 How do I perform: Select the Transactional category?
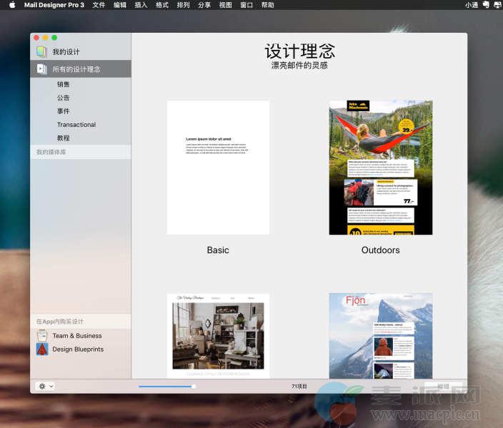coord(76,125)
